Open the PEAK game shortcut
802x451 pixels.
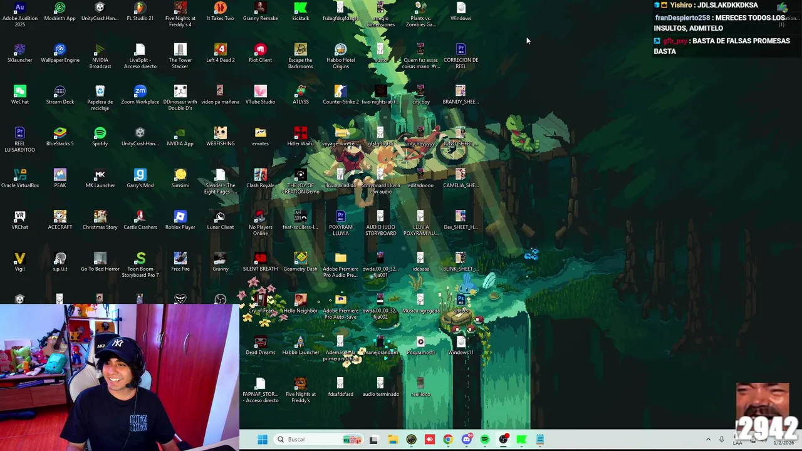(x=60, y=179)
